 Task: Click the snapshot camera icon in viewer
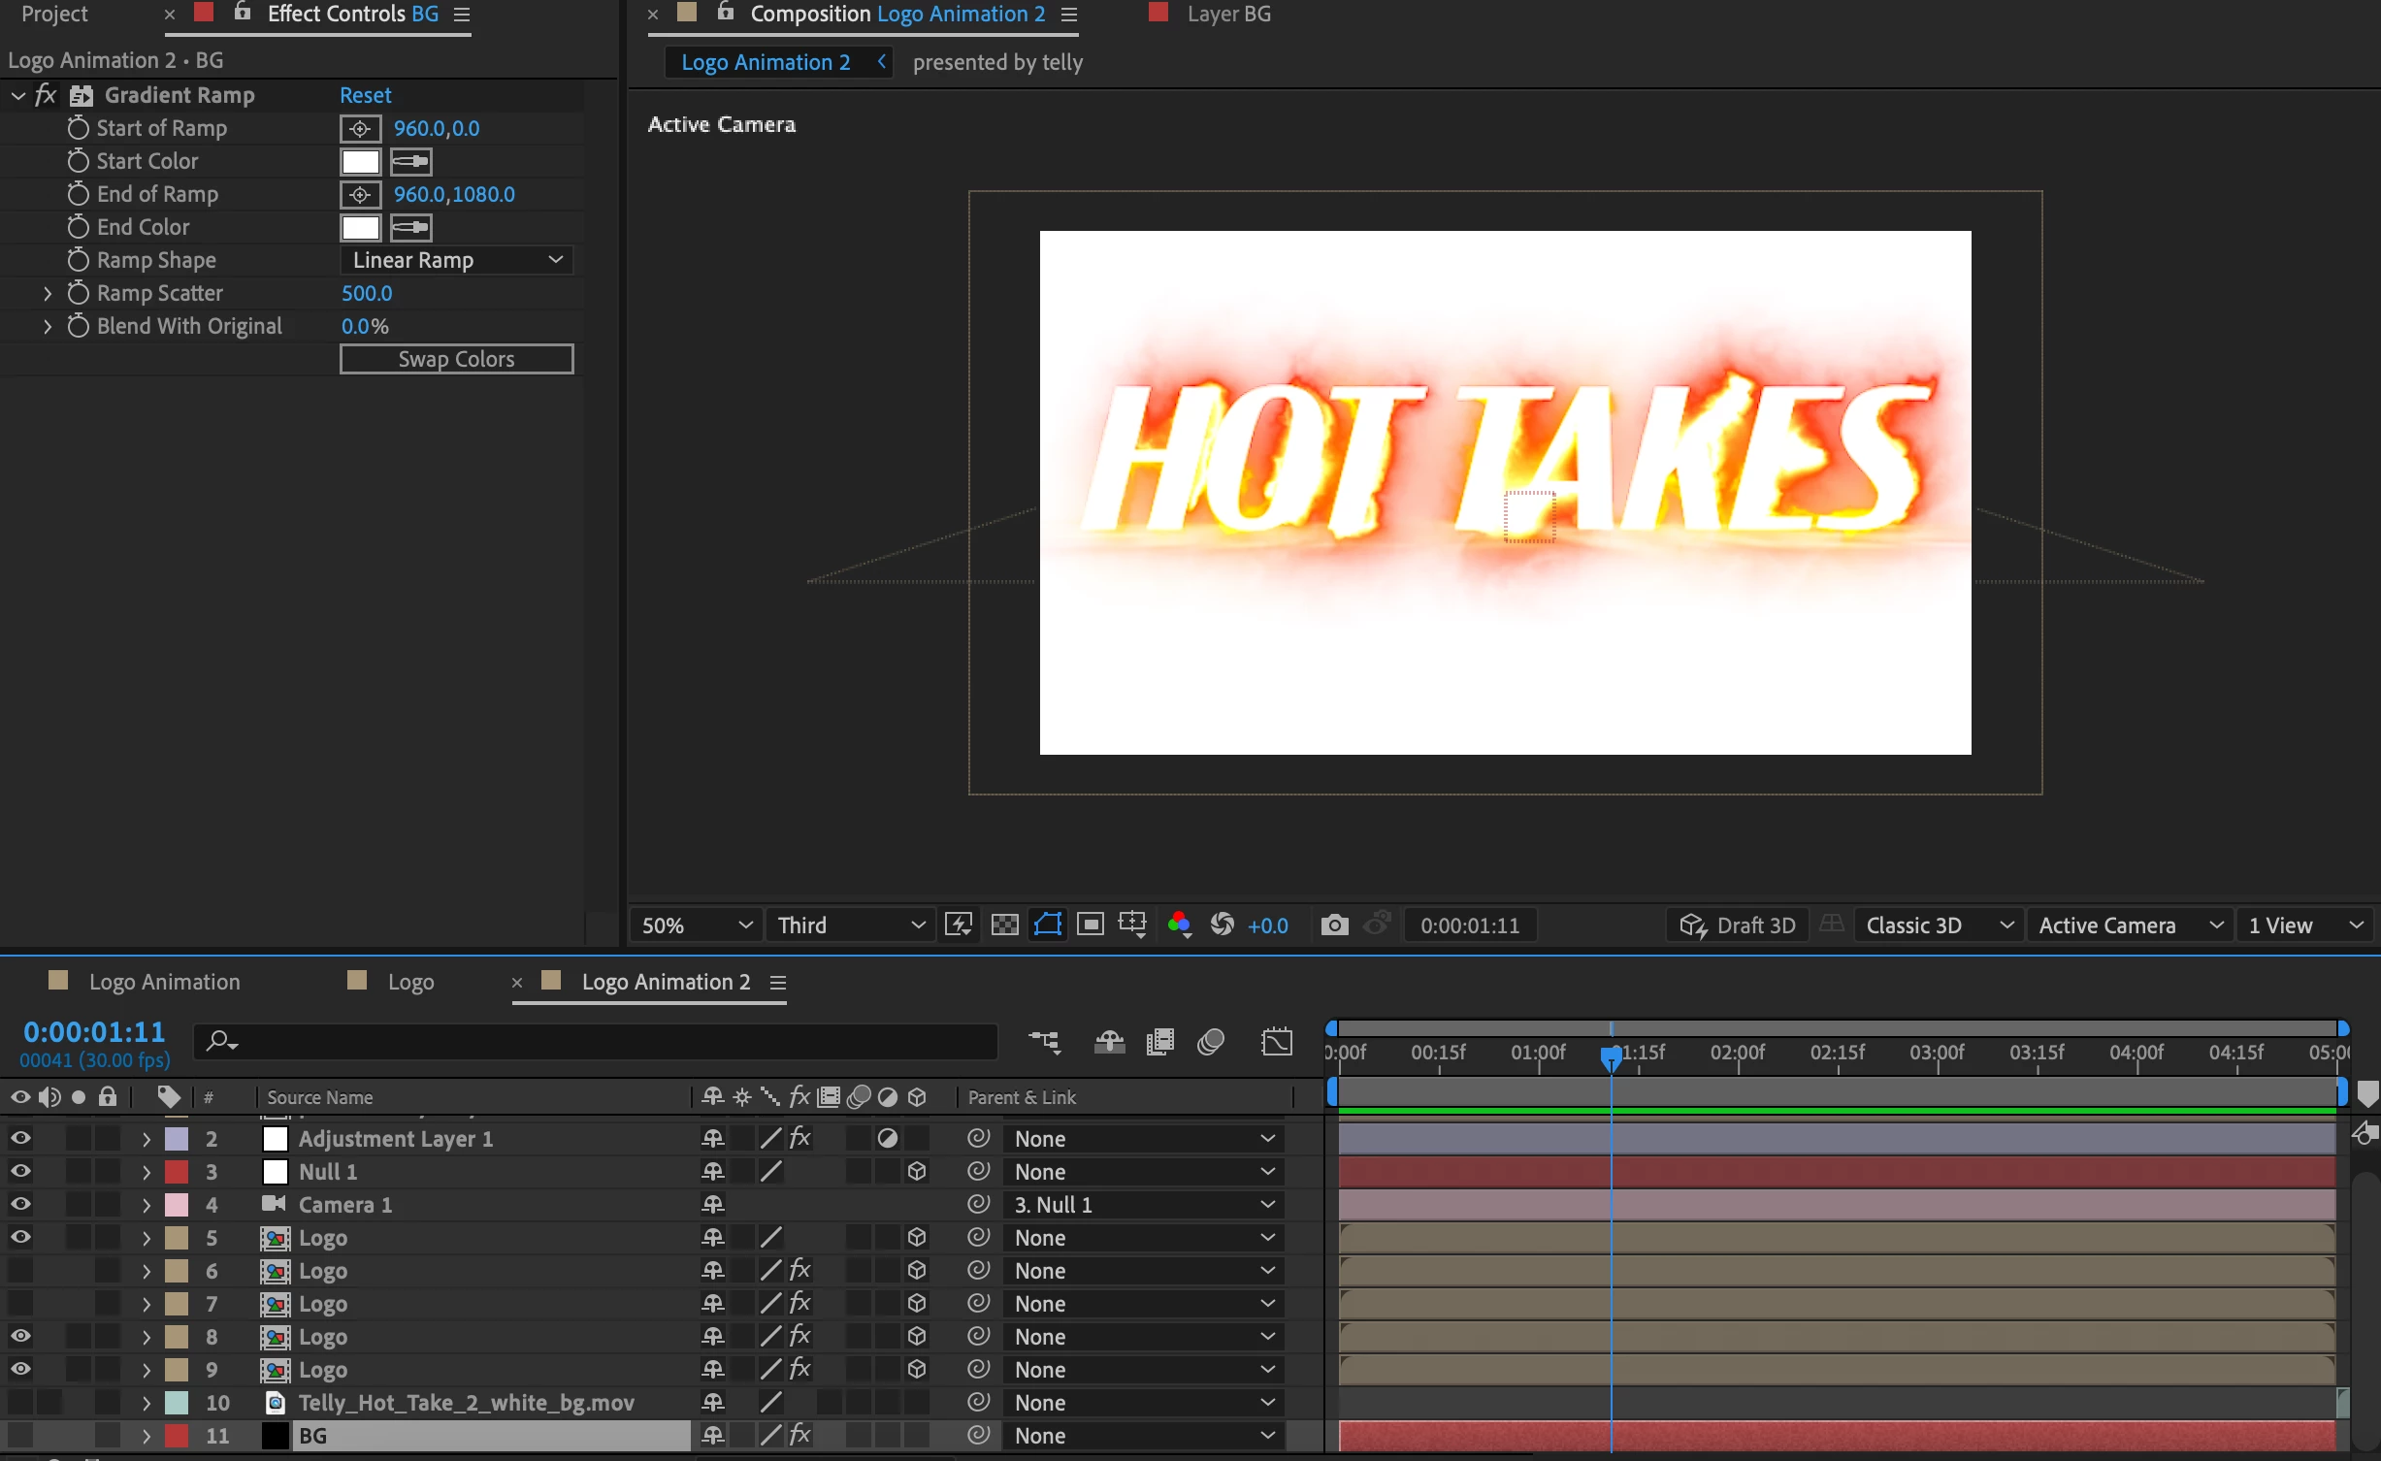tap(1334, 925)
